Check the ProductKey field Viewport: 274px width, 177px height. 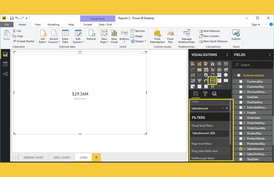[x=241, y=133]
